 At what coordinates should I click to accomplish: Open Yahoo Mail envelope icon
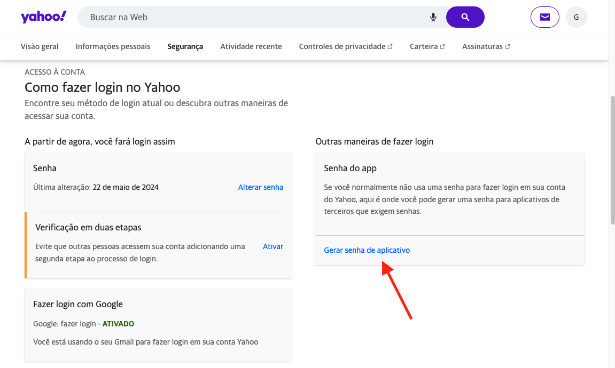(545, 17)
